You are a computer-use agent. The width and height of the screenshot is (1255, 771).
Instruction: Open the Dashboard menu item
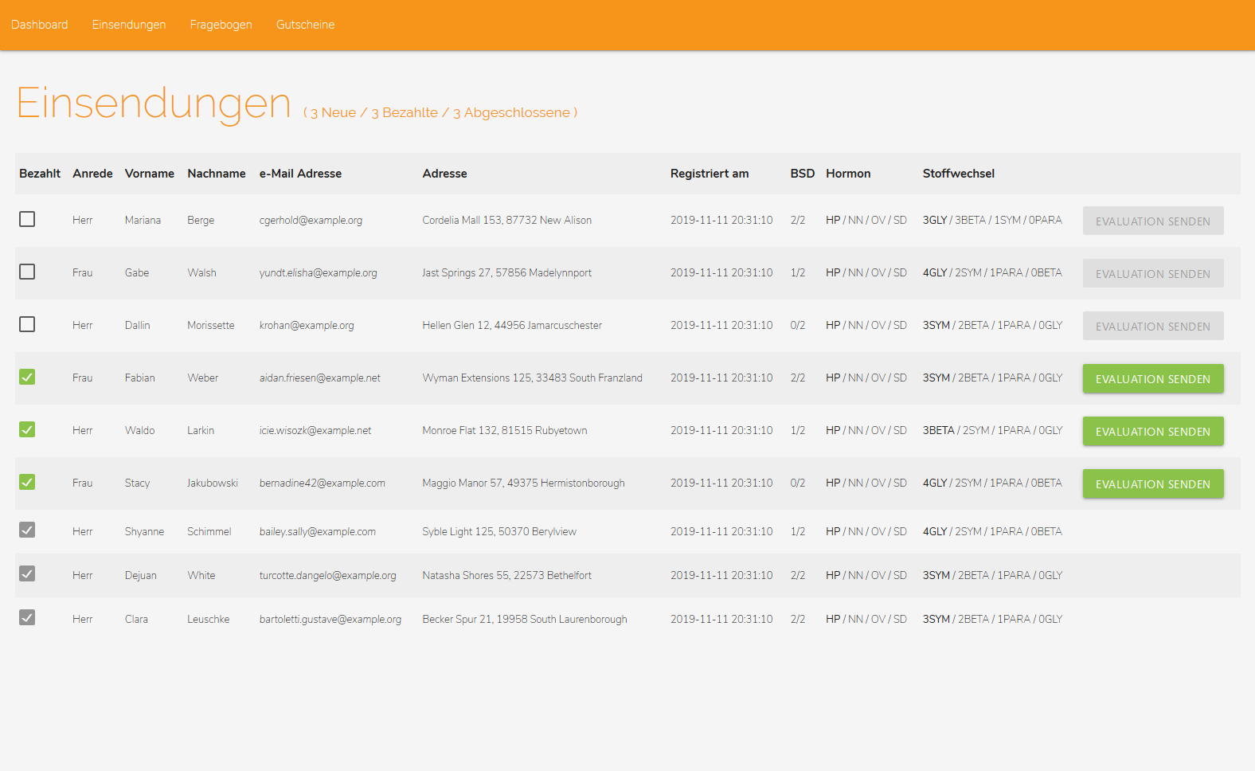tap(40, 25)
